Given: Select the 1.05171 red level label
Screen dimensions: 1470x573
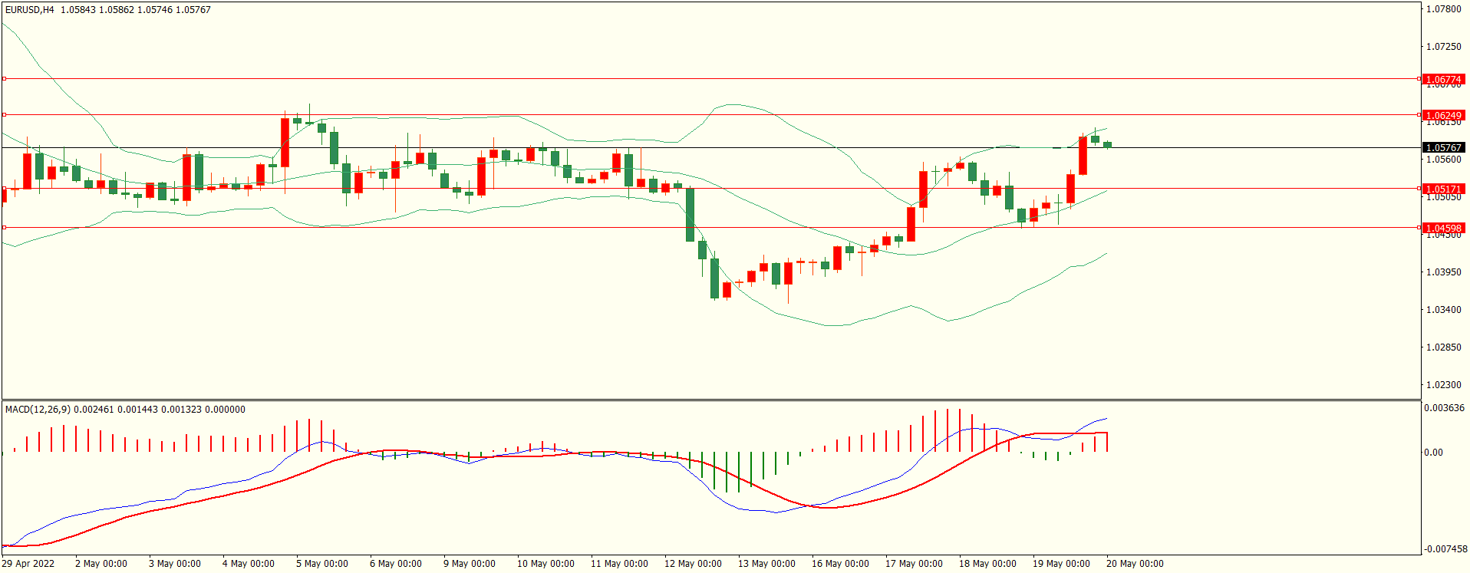Looking at the screenshot, I should click(x=1443, y=189).
